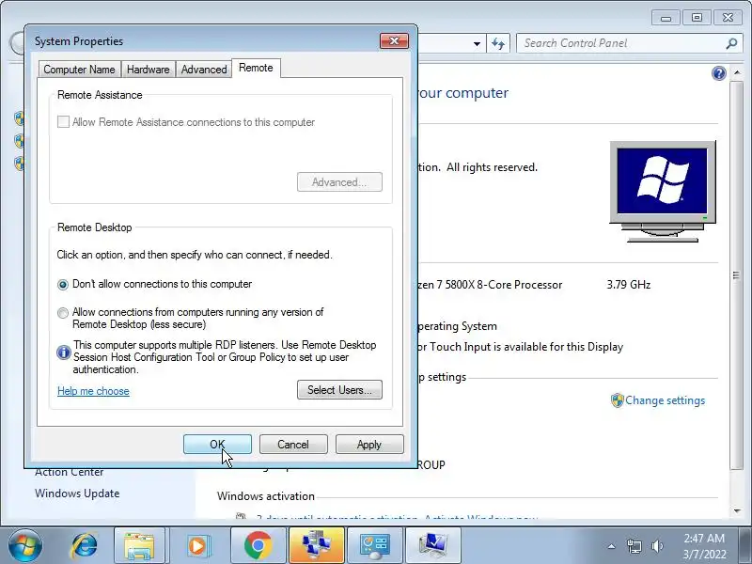Open the Hardware tab
The width and height of the screenshot is (752, 564).
(149, 69)
